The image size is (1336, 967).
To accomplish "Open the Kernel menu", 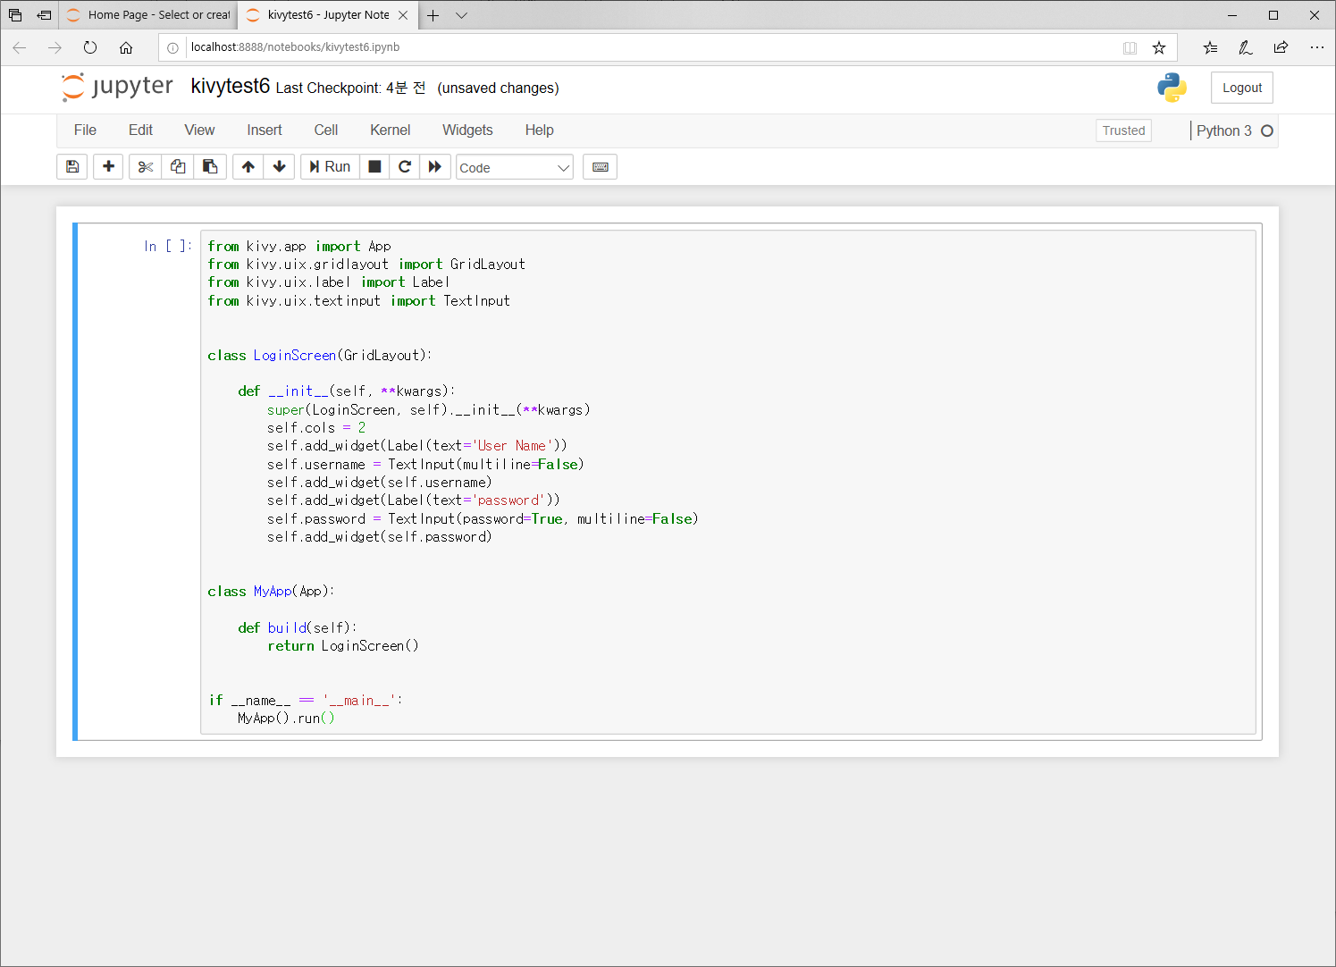I will click(391, 130).
